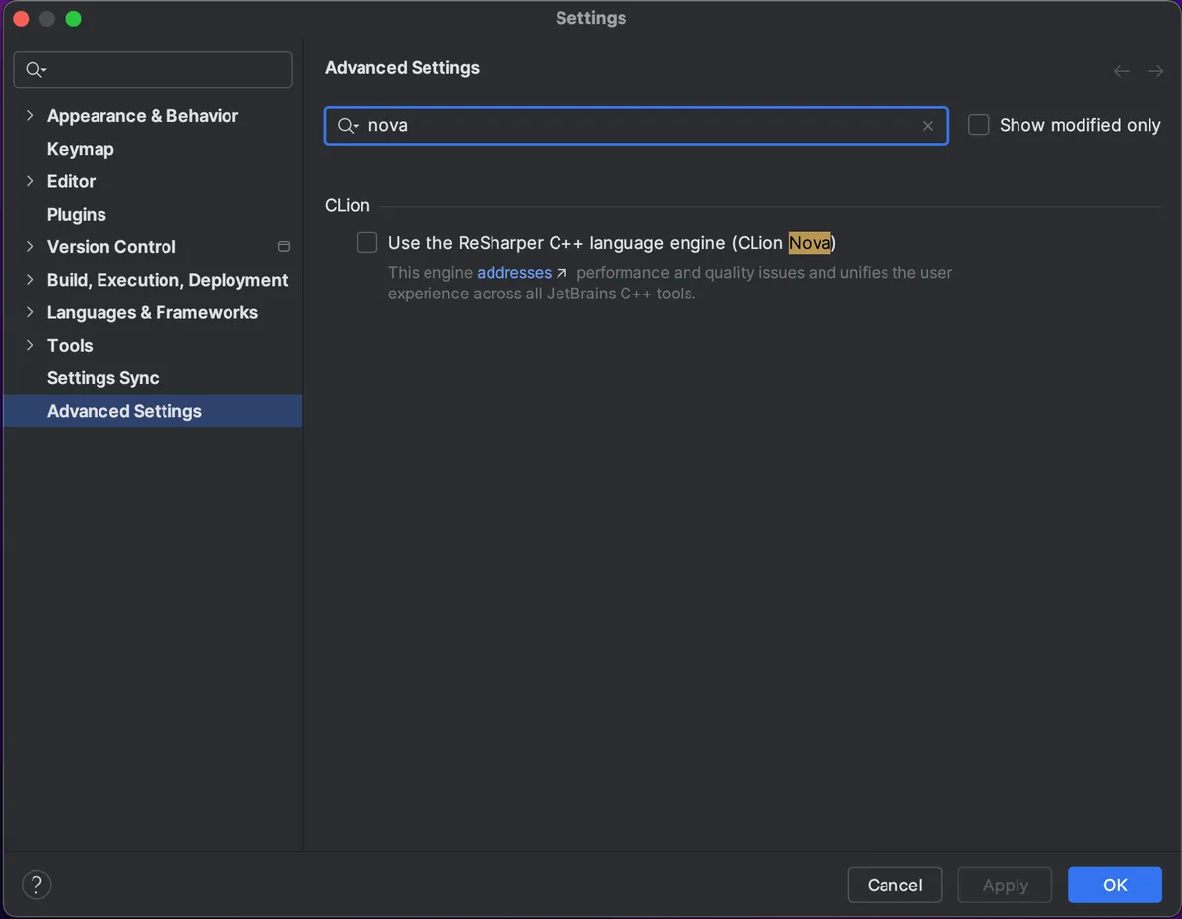This screenshot has width=1182, height=919.
Task: Click the project-level icon beside Version Control
Action: 284,246
